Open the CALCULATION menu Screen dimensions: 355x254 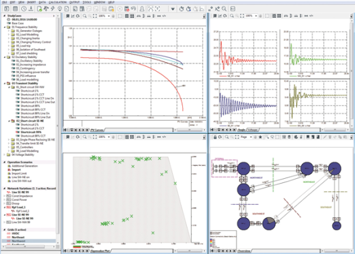57,2
